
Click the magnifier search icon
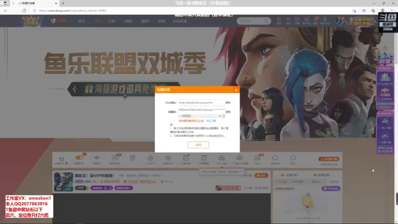point(266,21)
